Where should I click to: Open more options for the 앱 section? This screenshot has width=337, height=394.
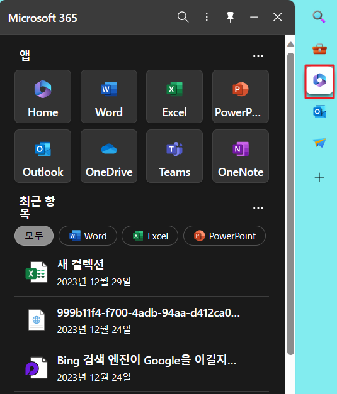coord(258,56)
